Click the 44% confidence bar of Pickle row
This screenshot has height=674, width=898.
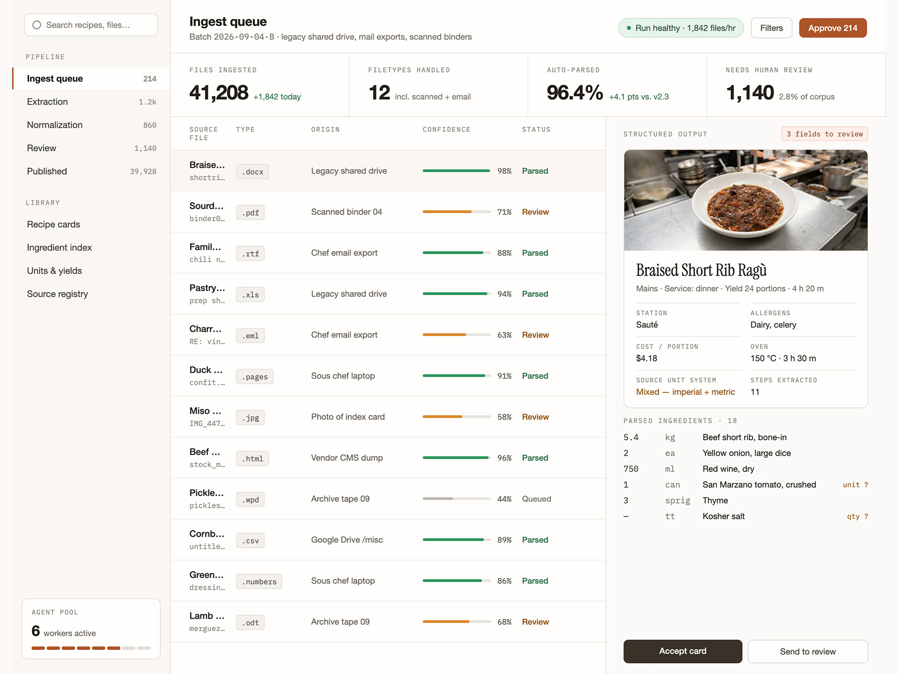[x=457, y=499]
